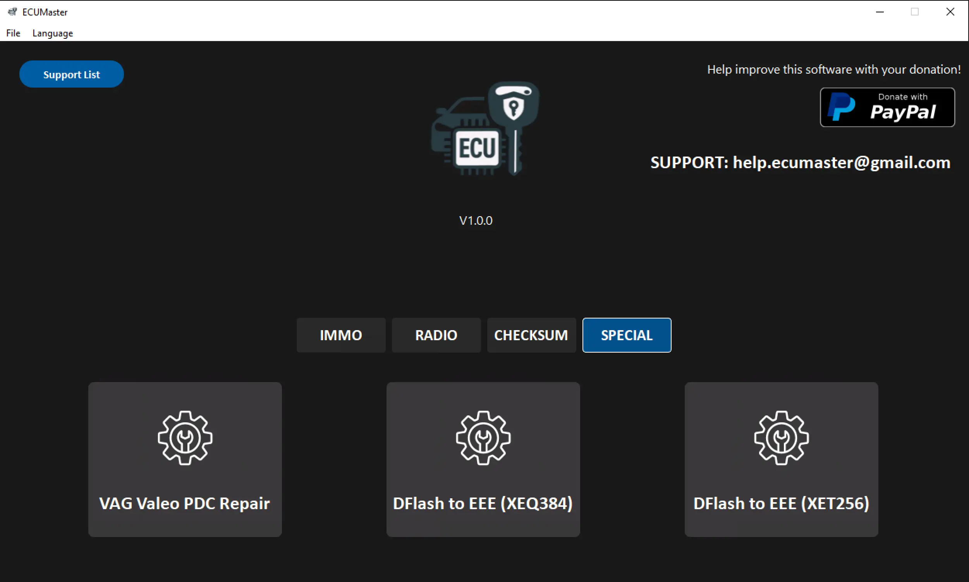Screen dimensions: 969x582
Task: Click the gear-wrench icon above DFlash to EEE (XEQ384)
Action: point(483,438)
